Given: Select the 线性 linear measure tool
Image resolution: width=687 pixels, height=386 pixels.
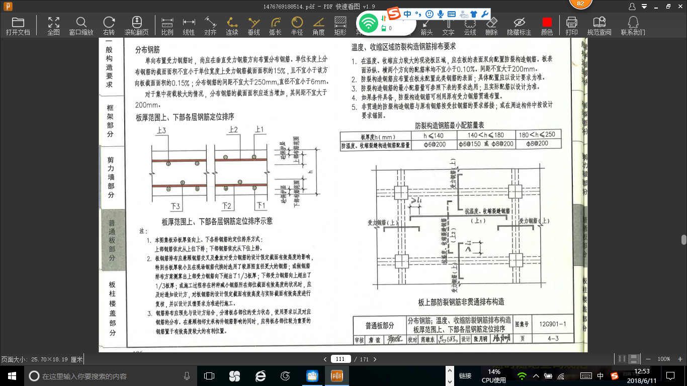Looking at the screenshot, I should click(189, 26).
